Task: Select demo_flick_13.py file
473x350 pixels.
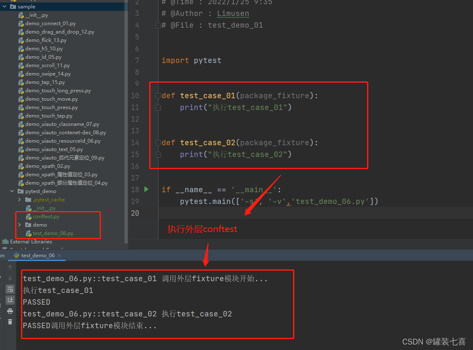Action: (46, 40)
